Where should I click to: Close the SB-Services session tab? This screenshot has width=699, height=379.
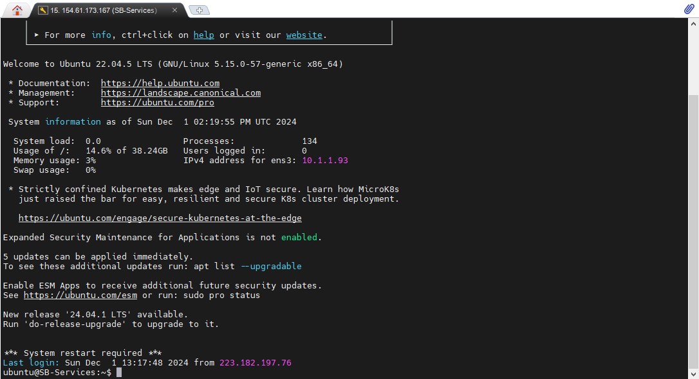(x=175, y=10)
